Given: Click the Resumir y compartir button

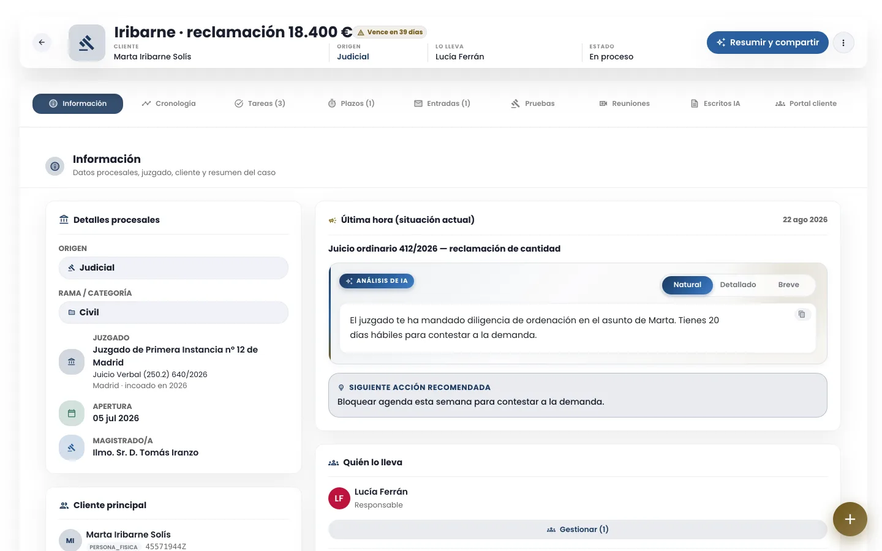Looking at the screenshot, I should pyautogui.click(x=767, y=42).
